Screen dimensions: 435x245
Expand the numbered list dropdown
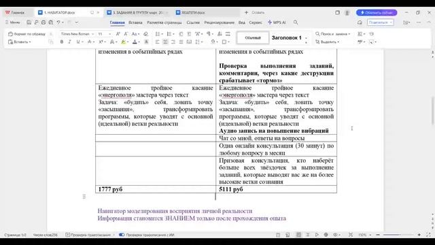[173, 34]
